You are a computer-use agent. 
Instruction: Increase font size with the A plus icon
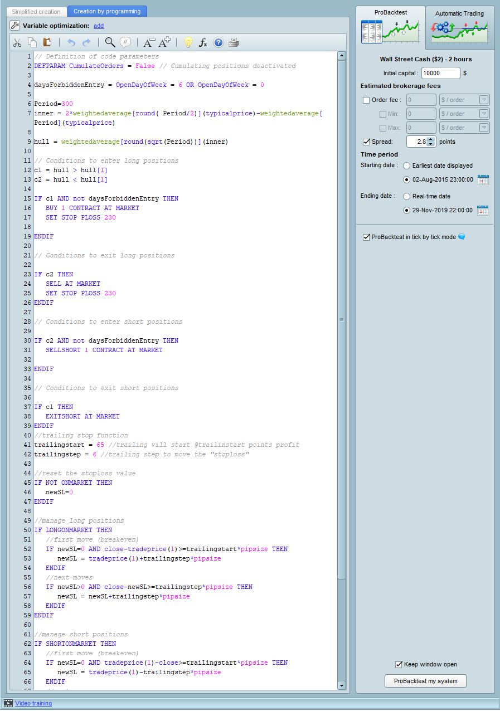pyautogui.click(x=164, y=42)
